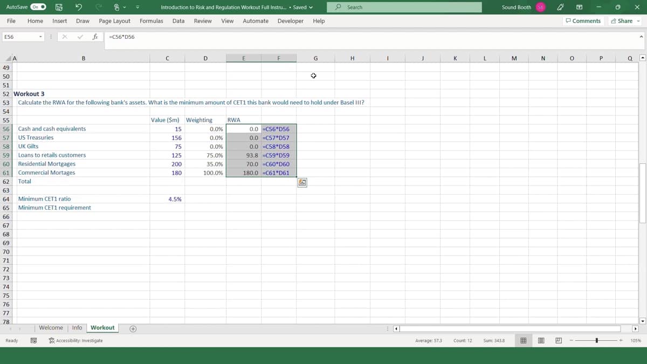Click the Redo arrow icon
The width and height of the screenshot is (647, 364).
(98, 7)
